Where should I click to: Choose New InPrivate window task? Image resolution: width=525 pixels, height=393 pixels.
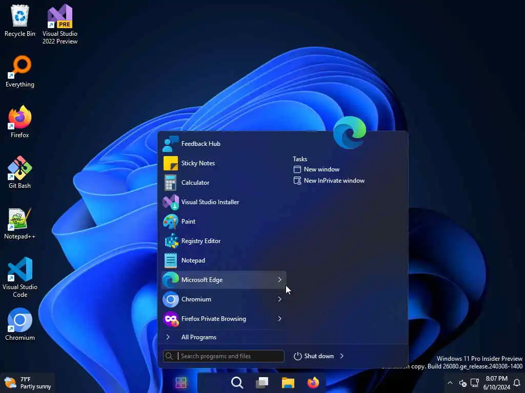point(329,181)
